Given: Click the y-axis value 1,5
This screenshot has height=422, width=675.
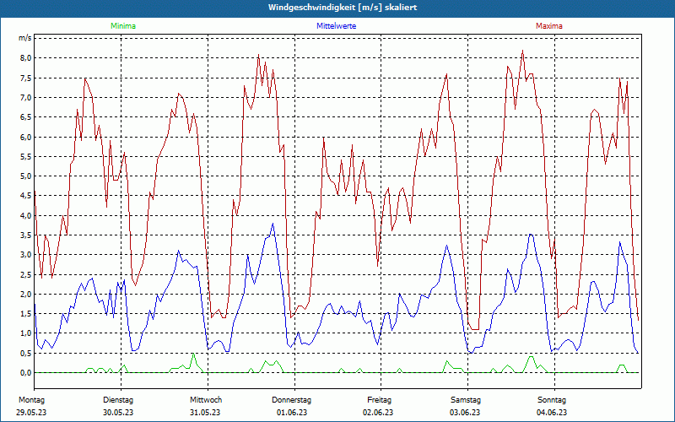Looking at the screenshot, I should click(25, 313).
